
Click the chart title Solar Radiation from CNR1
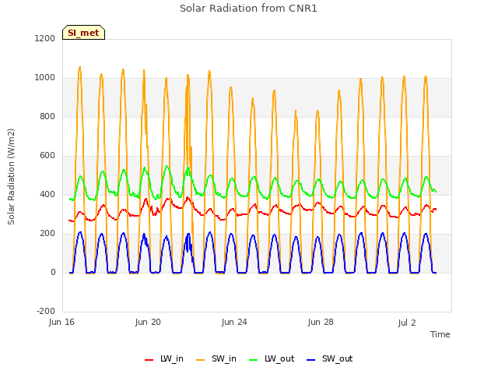248,9
